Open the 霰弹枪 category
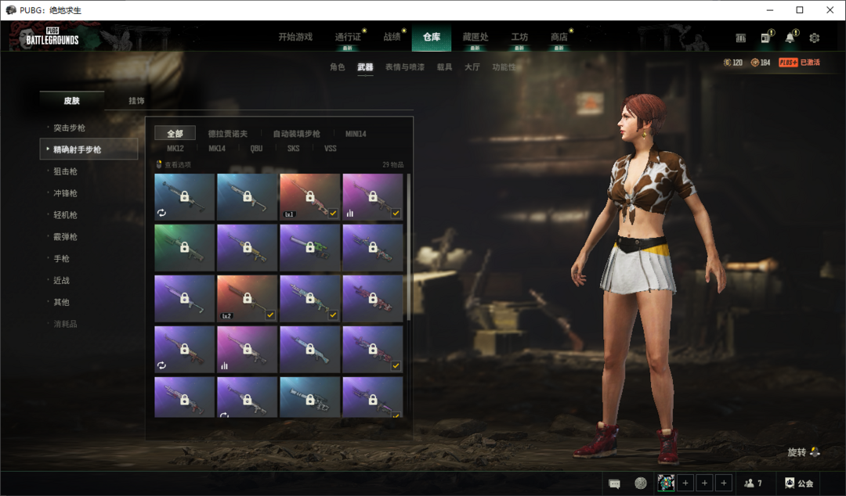Screen dimensions: 846x496 pos(65,237)
